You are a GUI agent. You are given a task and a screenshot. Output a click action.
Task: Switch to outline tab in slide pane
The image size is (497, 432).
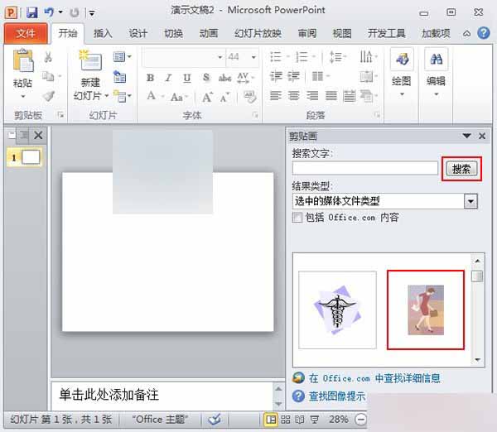[23, 135]
